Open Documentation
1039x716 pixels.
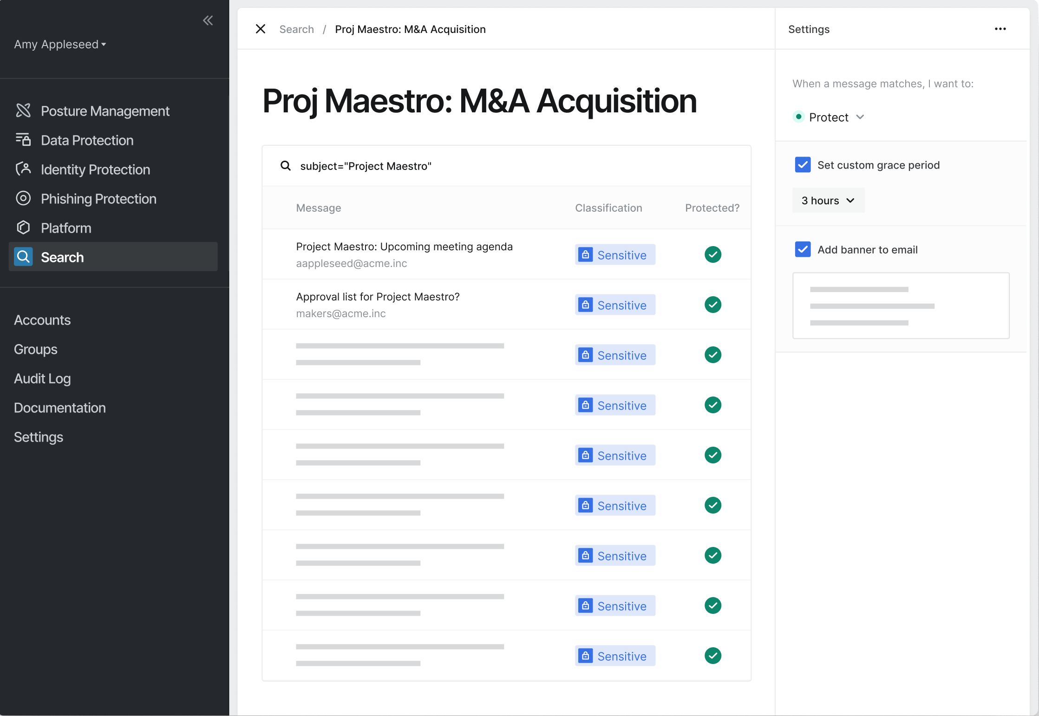60,408
